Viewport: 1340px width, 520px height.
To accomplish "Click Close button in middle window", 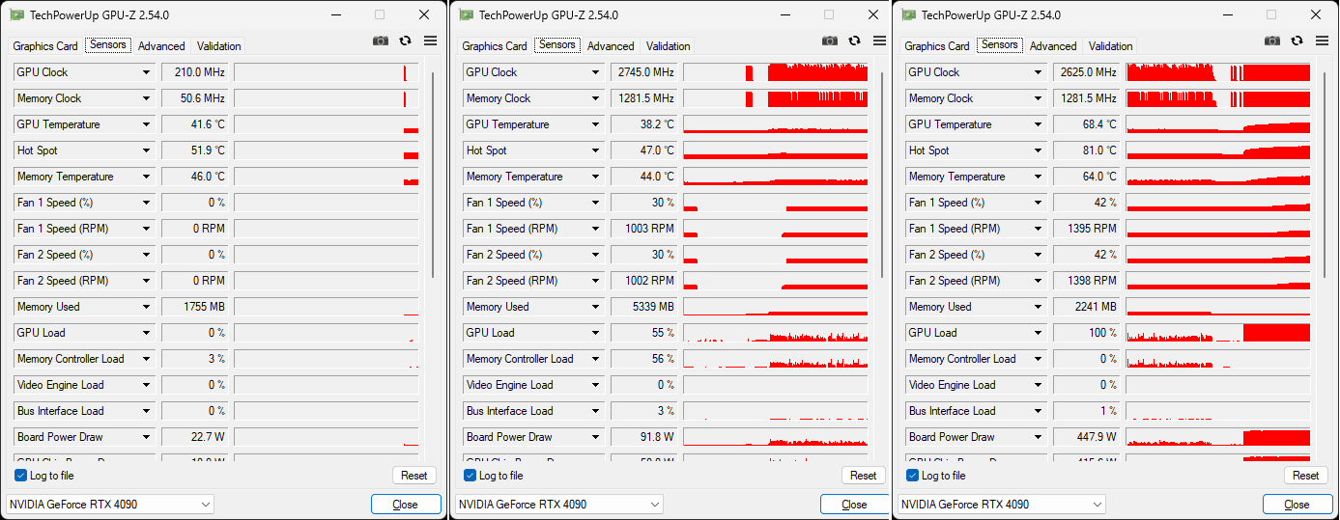I will pyautogui.click(x=854, y=505).
